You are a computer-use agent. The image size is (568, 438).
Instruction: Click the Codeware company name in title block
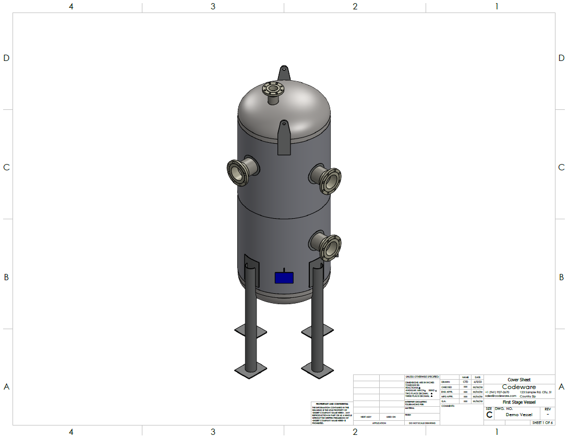(519, 387)
